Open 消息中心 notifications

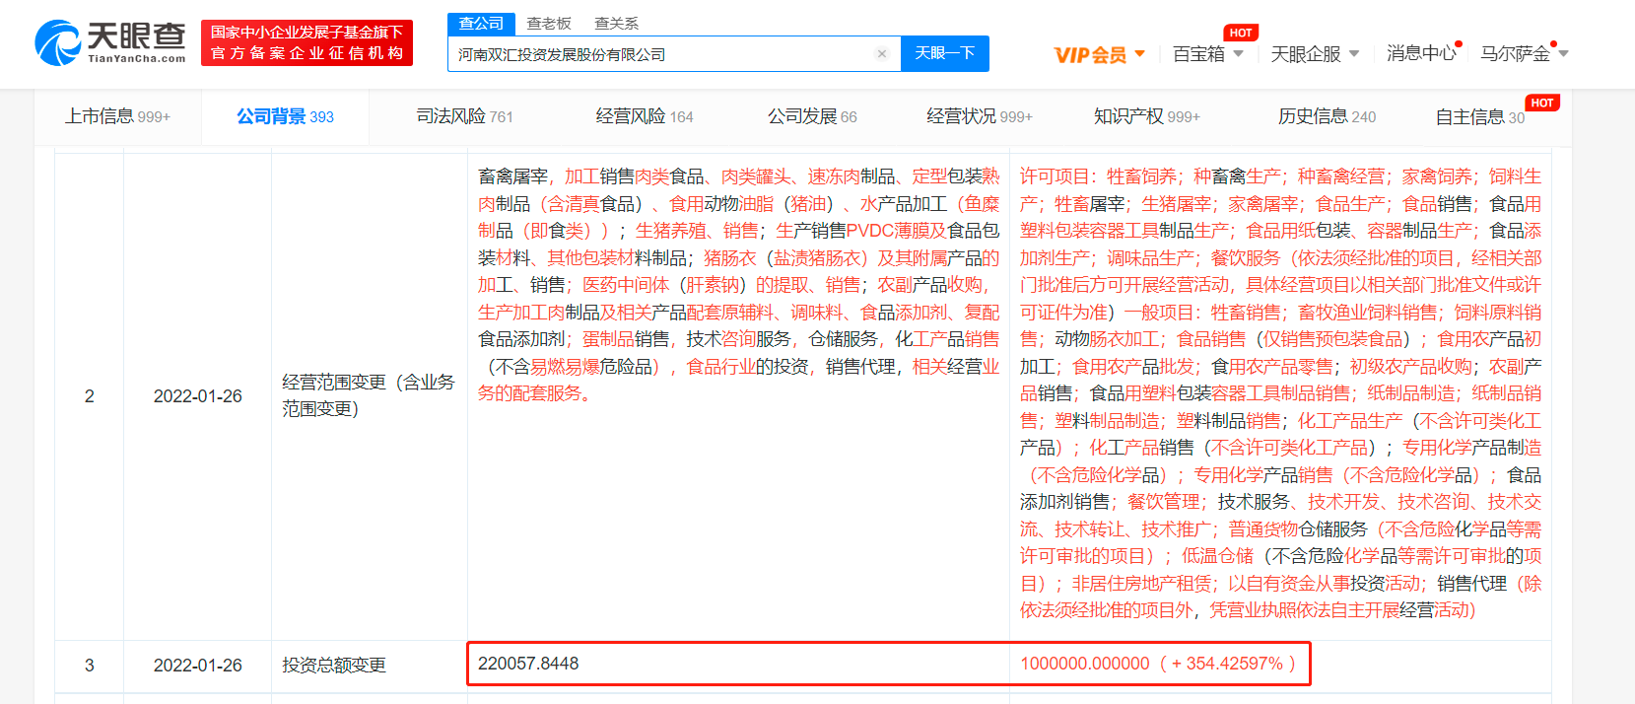pos(1421,53)
